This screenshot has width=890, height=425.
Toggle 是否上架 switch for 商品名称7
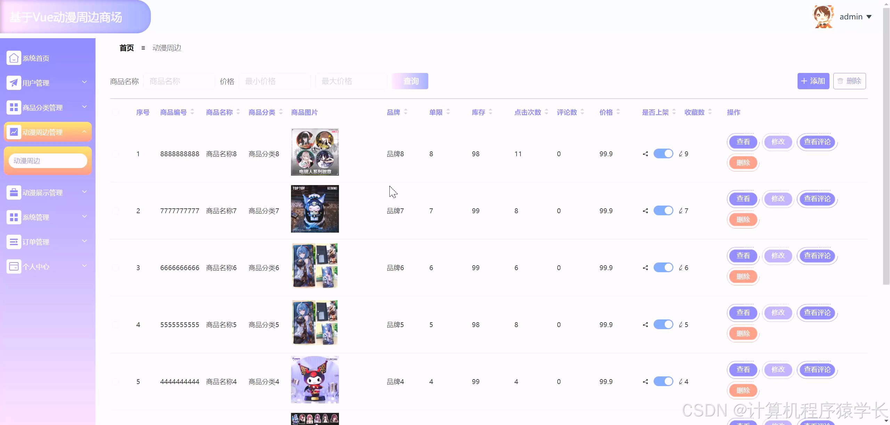pos(663,210)
